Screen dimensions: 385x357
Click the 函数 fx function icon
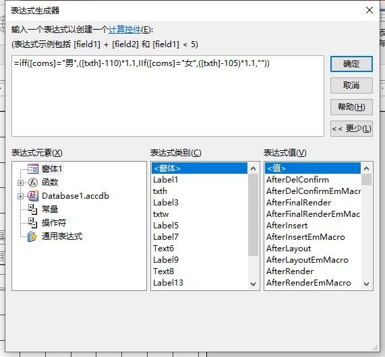tap(33, 183)
